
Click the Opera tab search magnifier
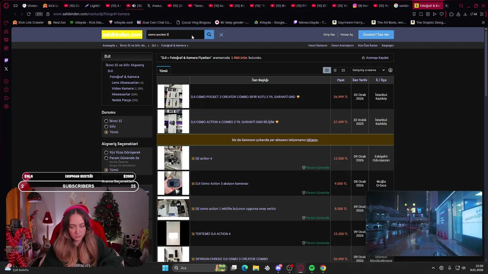pos(461,6)
